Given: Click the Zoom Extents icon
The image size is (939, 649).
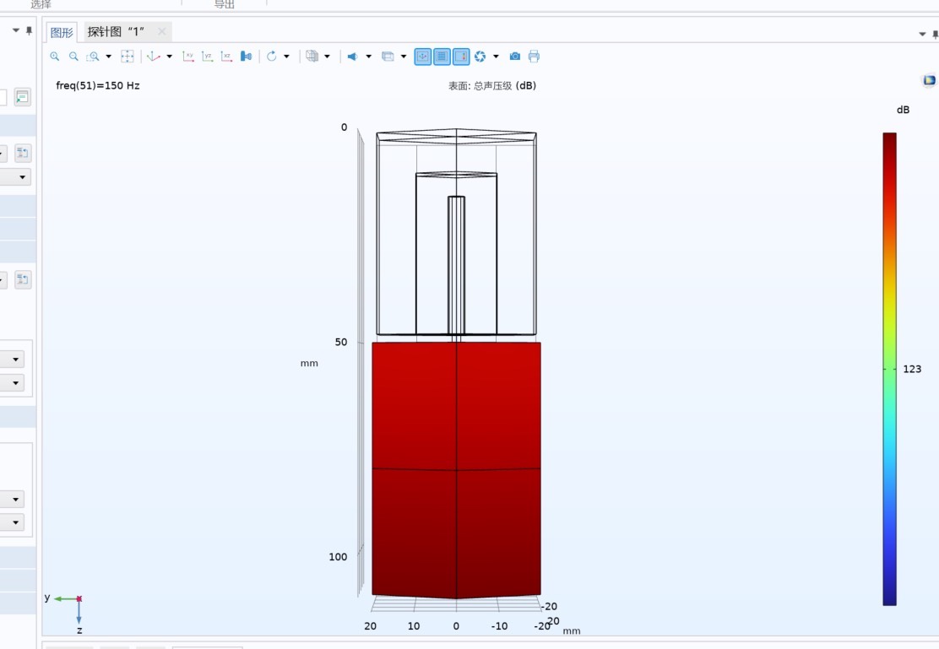Looking at the screenshot, I should 127,57.
